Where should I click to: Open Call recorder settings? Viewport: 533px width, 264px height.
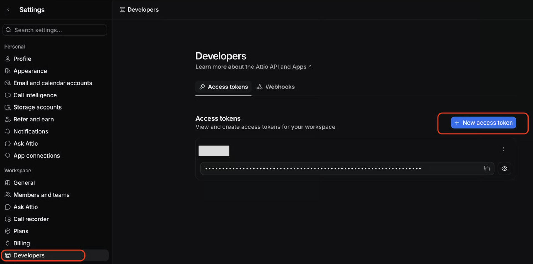(x=31, y=219)
